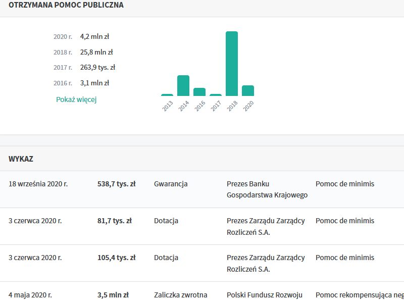The image size is (404, 303).
Task: Click the 2014 bar in chart
Action: tap(183, 85)
